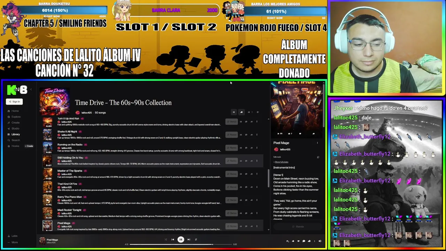The width and height of the screenshot is (446, 251).
Task: Dislike current track in player bar
Action: click(x=298, y=241)
